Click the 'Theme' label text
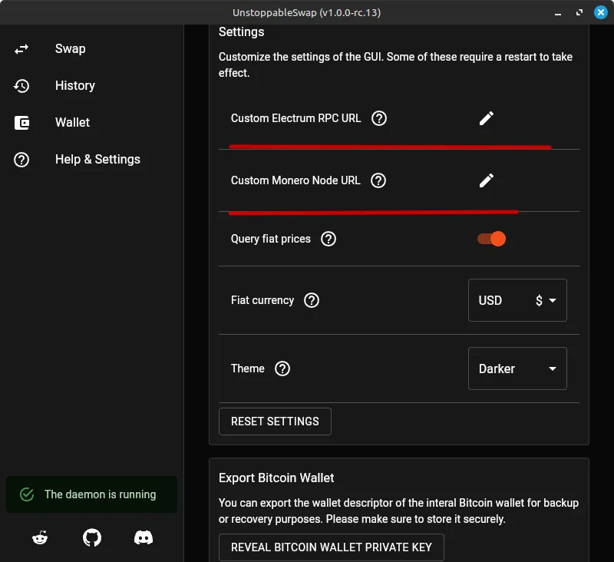 click(247, 369)
